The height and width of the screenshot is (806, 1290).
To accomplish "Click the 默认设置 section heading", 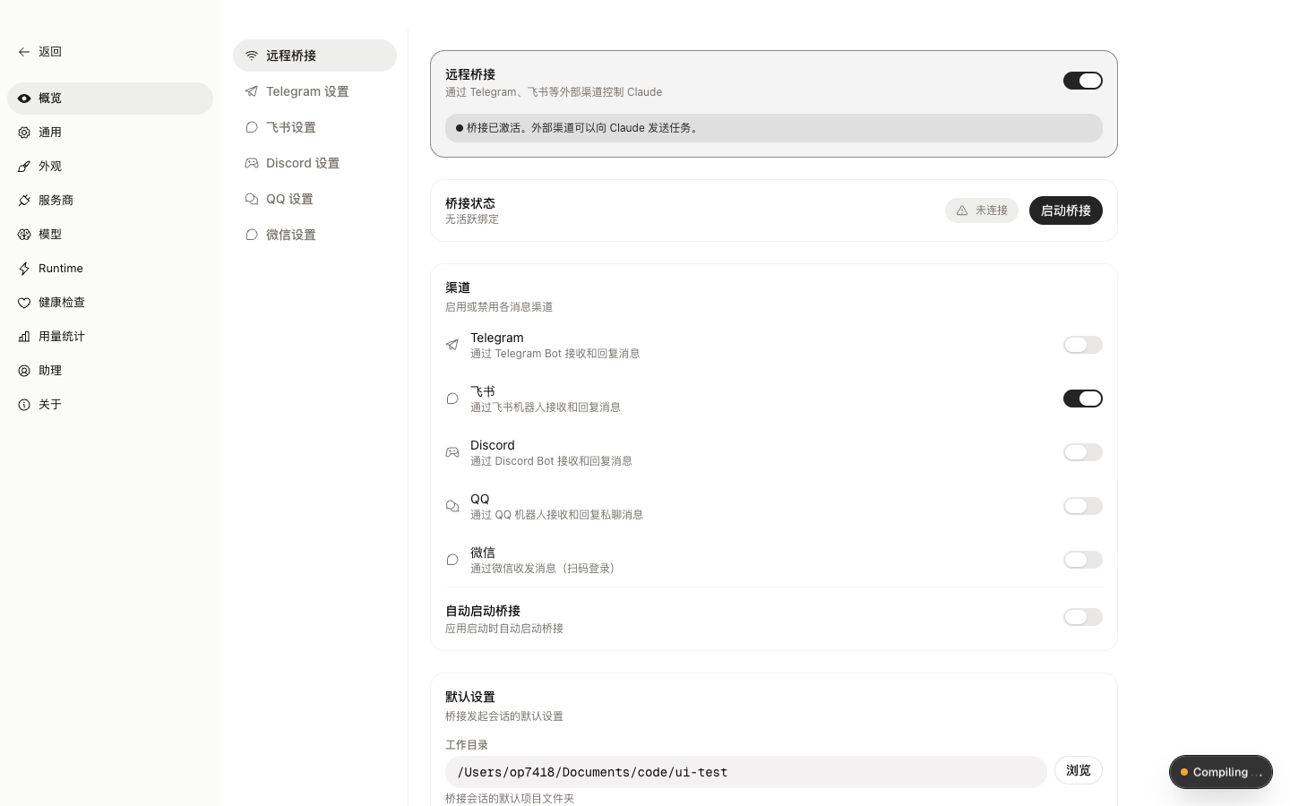I will click(470, 697).
